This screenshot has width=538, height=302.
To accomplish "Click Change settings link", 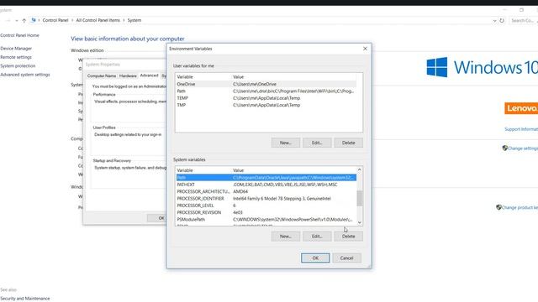I will 523,148.
